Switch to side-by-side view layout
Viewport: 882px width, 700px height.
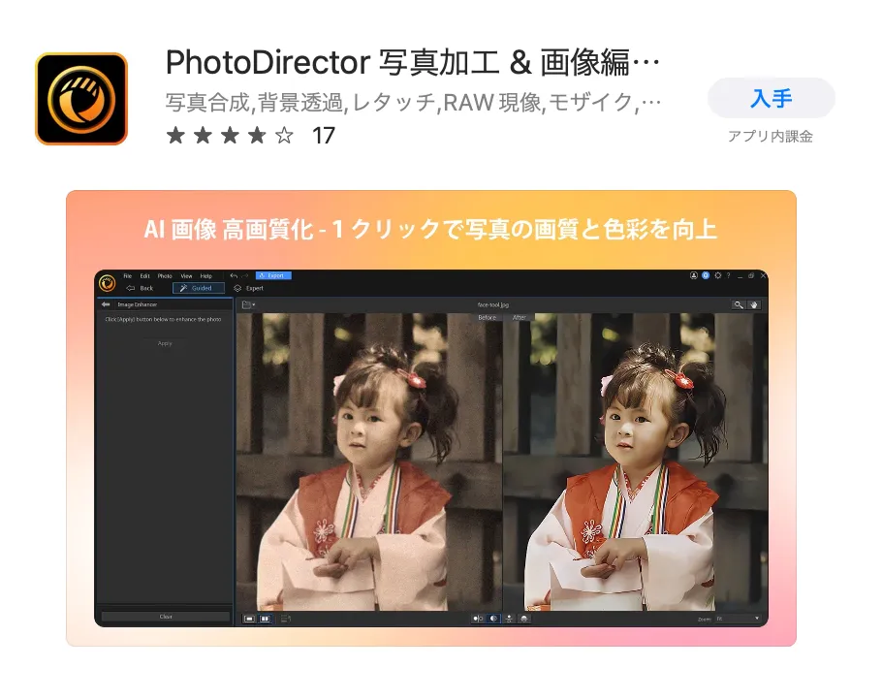click(x=265, y=619)
